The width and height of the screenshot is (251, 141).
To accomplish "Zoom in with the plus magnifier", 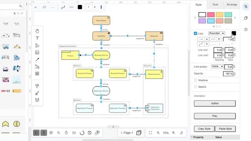I will click(173, 133).
